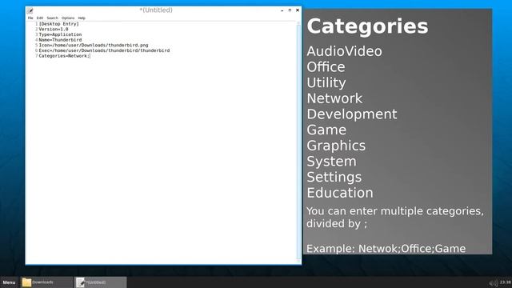512x288 pixels.
Task: Click the 'Categories' heading
Action: pos(367,26)
